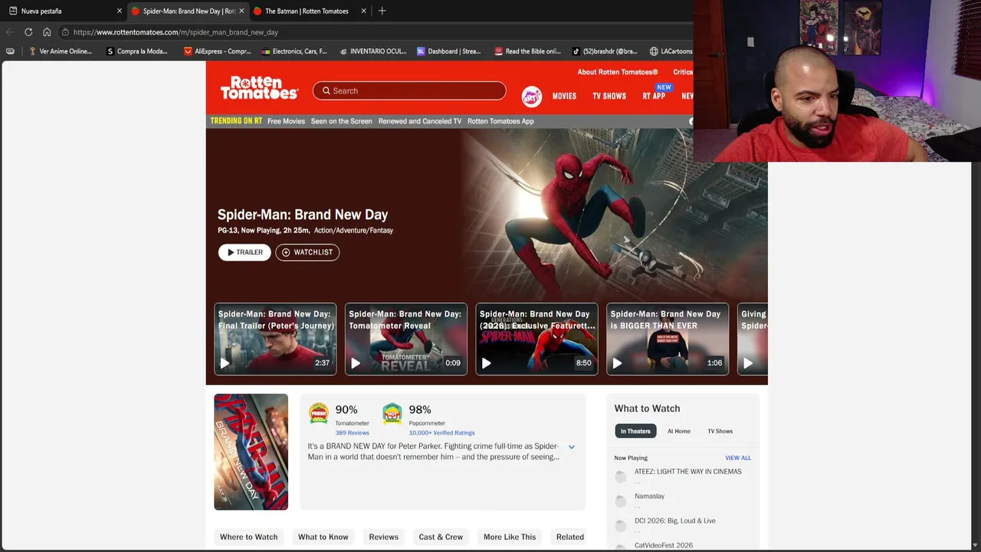Click the leftmost bookmarks bar icon
Image resolution: width=981 pixels, height=552 pixels.
coord(10,51)
